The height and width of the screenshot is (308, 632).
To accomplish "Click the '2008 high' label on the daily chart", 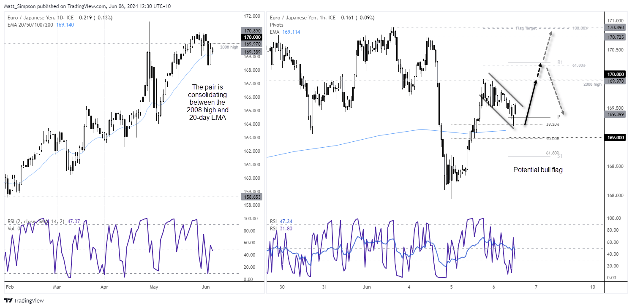I will 229,47.
